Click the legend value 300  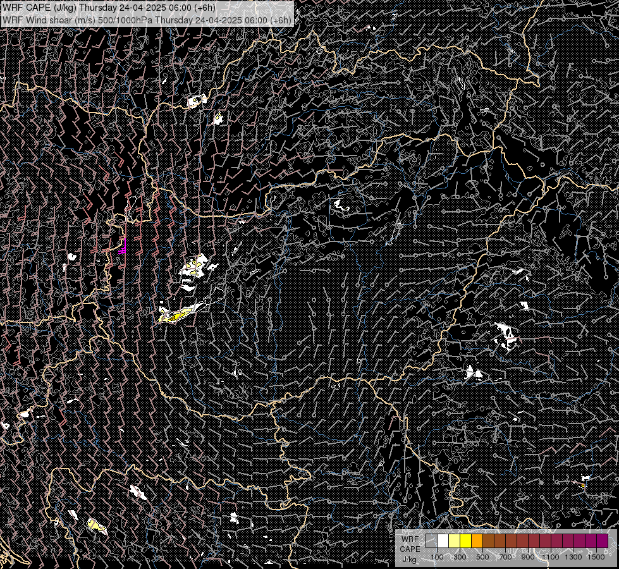click(x=460, y=557)
